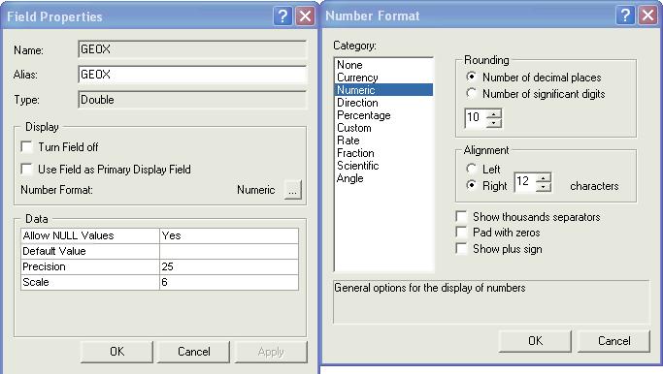Enable Show thousands separators
Image resolution: width=663 pixels, height=374 pixels.
coord(462,217)
